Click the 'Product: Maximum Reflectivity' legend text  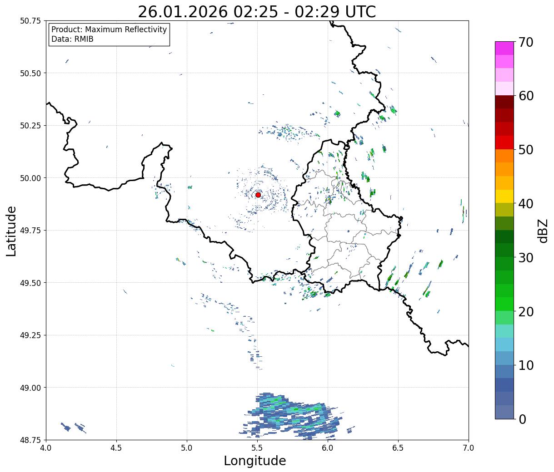[x=109, y=29]
